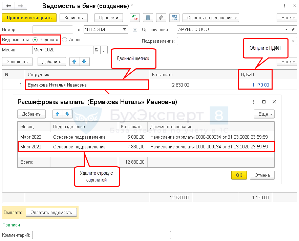The height and width of the screenshot is (241, 299).
Task: Open attached files paperclip icon
Action: pos(161,18)
